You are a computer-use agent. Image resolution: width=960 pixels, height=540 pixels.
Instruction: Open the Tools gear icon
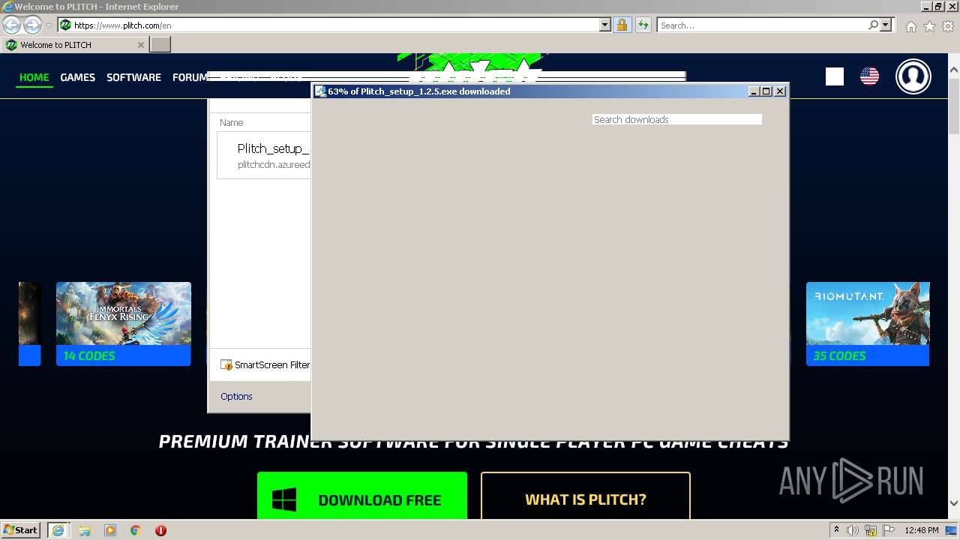point(948,26)
